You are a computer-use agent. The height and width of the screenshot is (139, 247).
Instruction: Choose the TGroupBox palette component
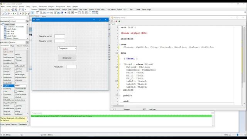point(80,13)
